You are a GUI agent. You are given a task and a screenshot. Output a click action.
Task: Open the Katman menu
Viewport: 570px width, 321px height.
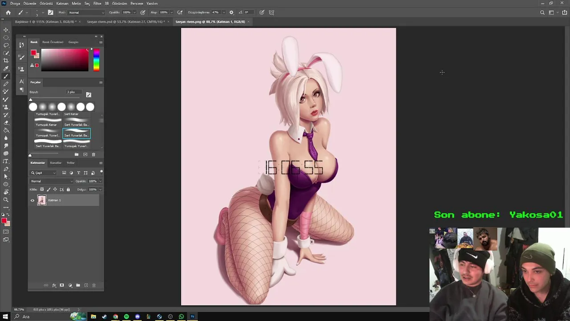tap(62, 4)
